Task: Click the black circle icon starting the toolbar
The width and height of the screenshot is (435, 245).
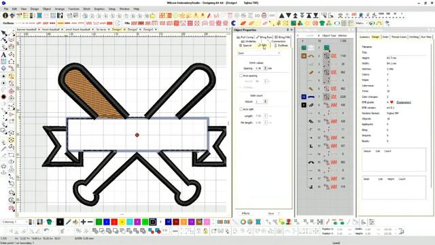Action: point(5,16)
